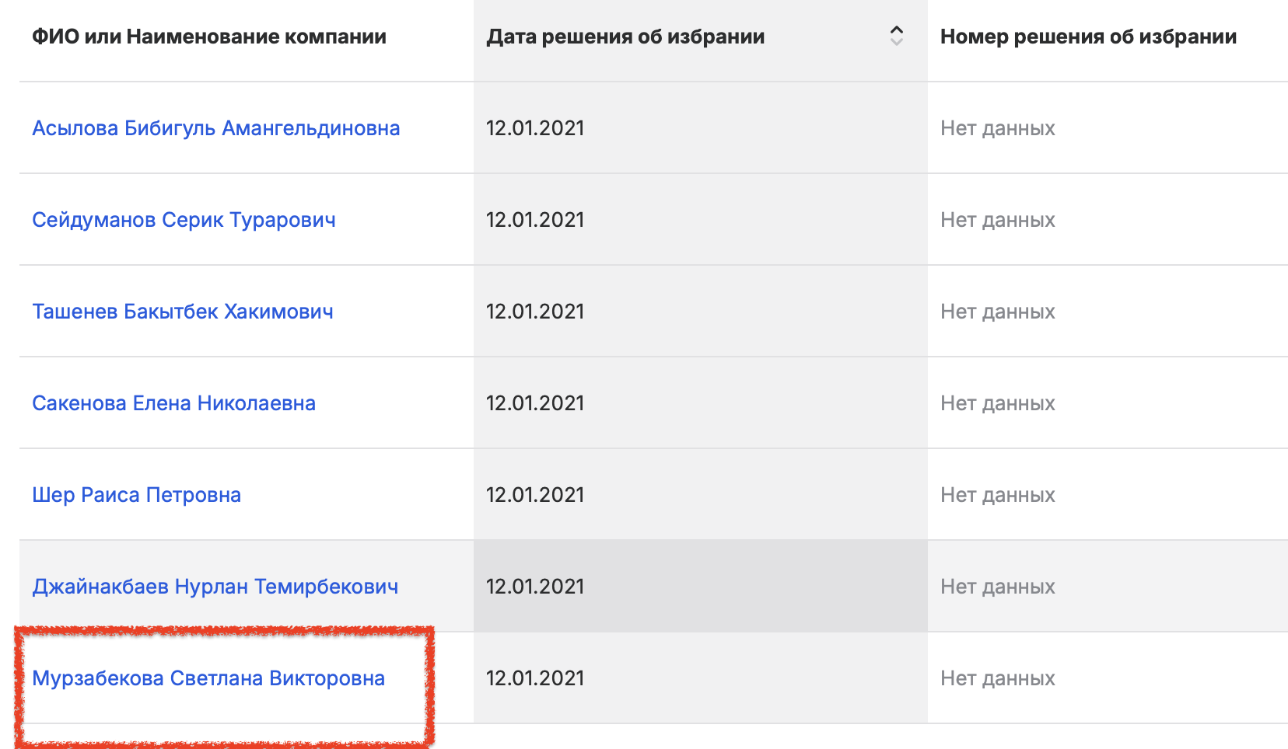Image resolution: width=1288 pixels, height=749 pixels.
Task: Click the Дата решения об избрании header
Action: pos(625,37)
